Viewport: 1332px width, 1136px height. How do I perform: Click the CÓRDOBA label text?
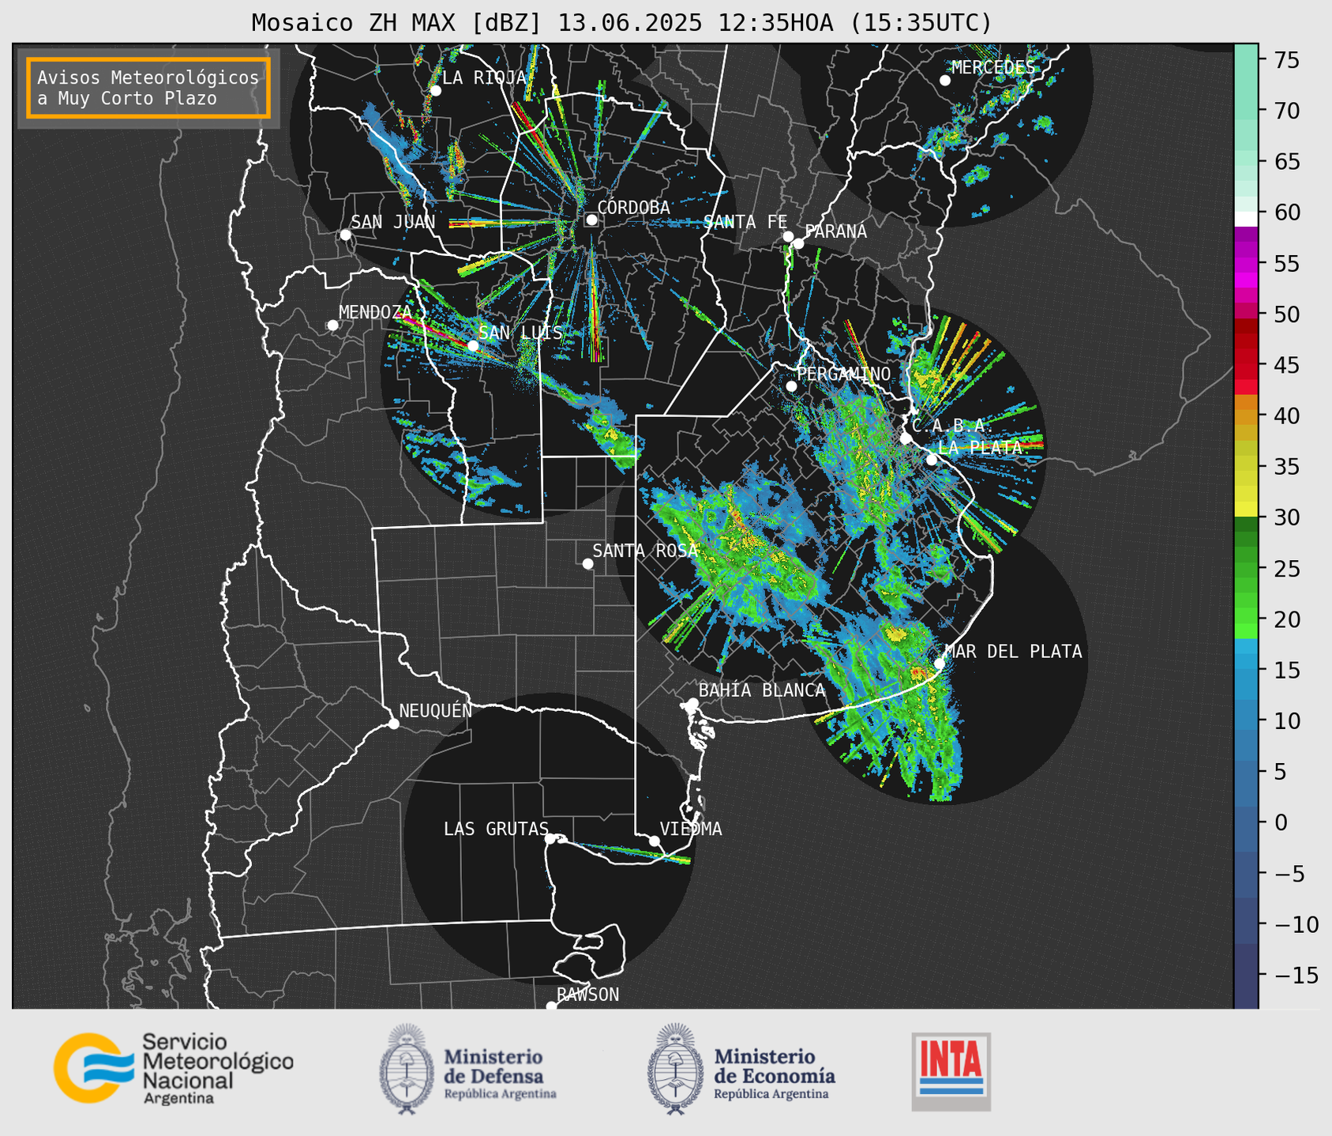[x=633, y=207]
